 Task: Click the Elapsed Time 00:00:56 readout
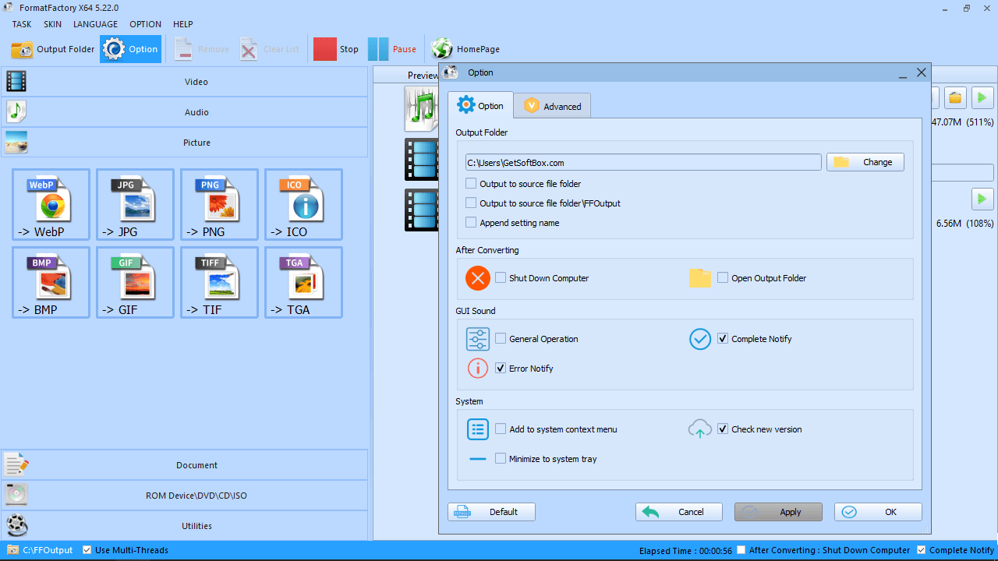click(685, 551)
